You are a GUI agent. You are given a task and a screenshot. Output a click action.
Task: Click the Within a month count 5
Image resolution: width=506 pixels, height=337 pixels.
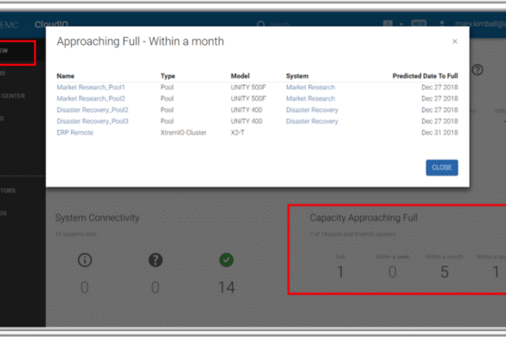click(x=445, y=272)
